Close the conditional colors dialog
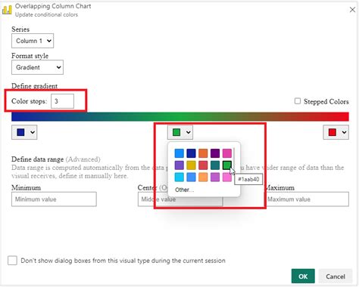The width and height of the screenshot is (359, 287). (x=352, y=10)
